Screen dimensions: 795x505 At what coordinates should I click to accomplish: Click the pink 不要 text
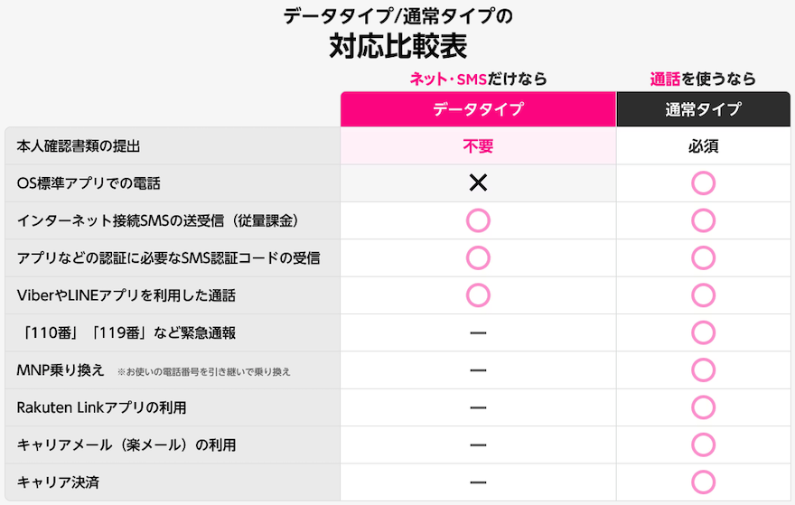478,146
